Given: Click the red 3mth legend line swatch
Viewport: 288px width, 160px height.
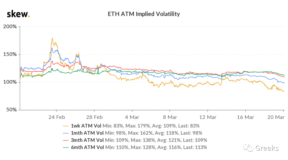Looking at the screenshot, I should (66, 140).
